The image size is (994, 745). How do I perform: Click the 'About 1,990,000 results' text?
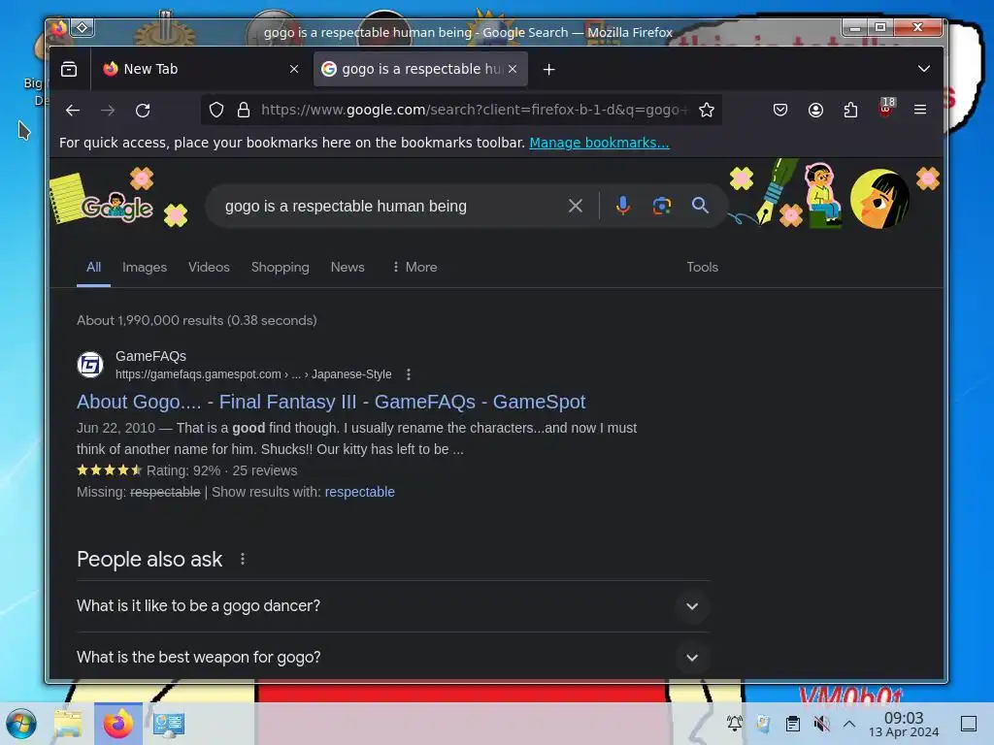tap(196, 320)
